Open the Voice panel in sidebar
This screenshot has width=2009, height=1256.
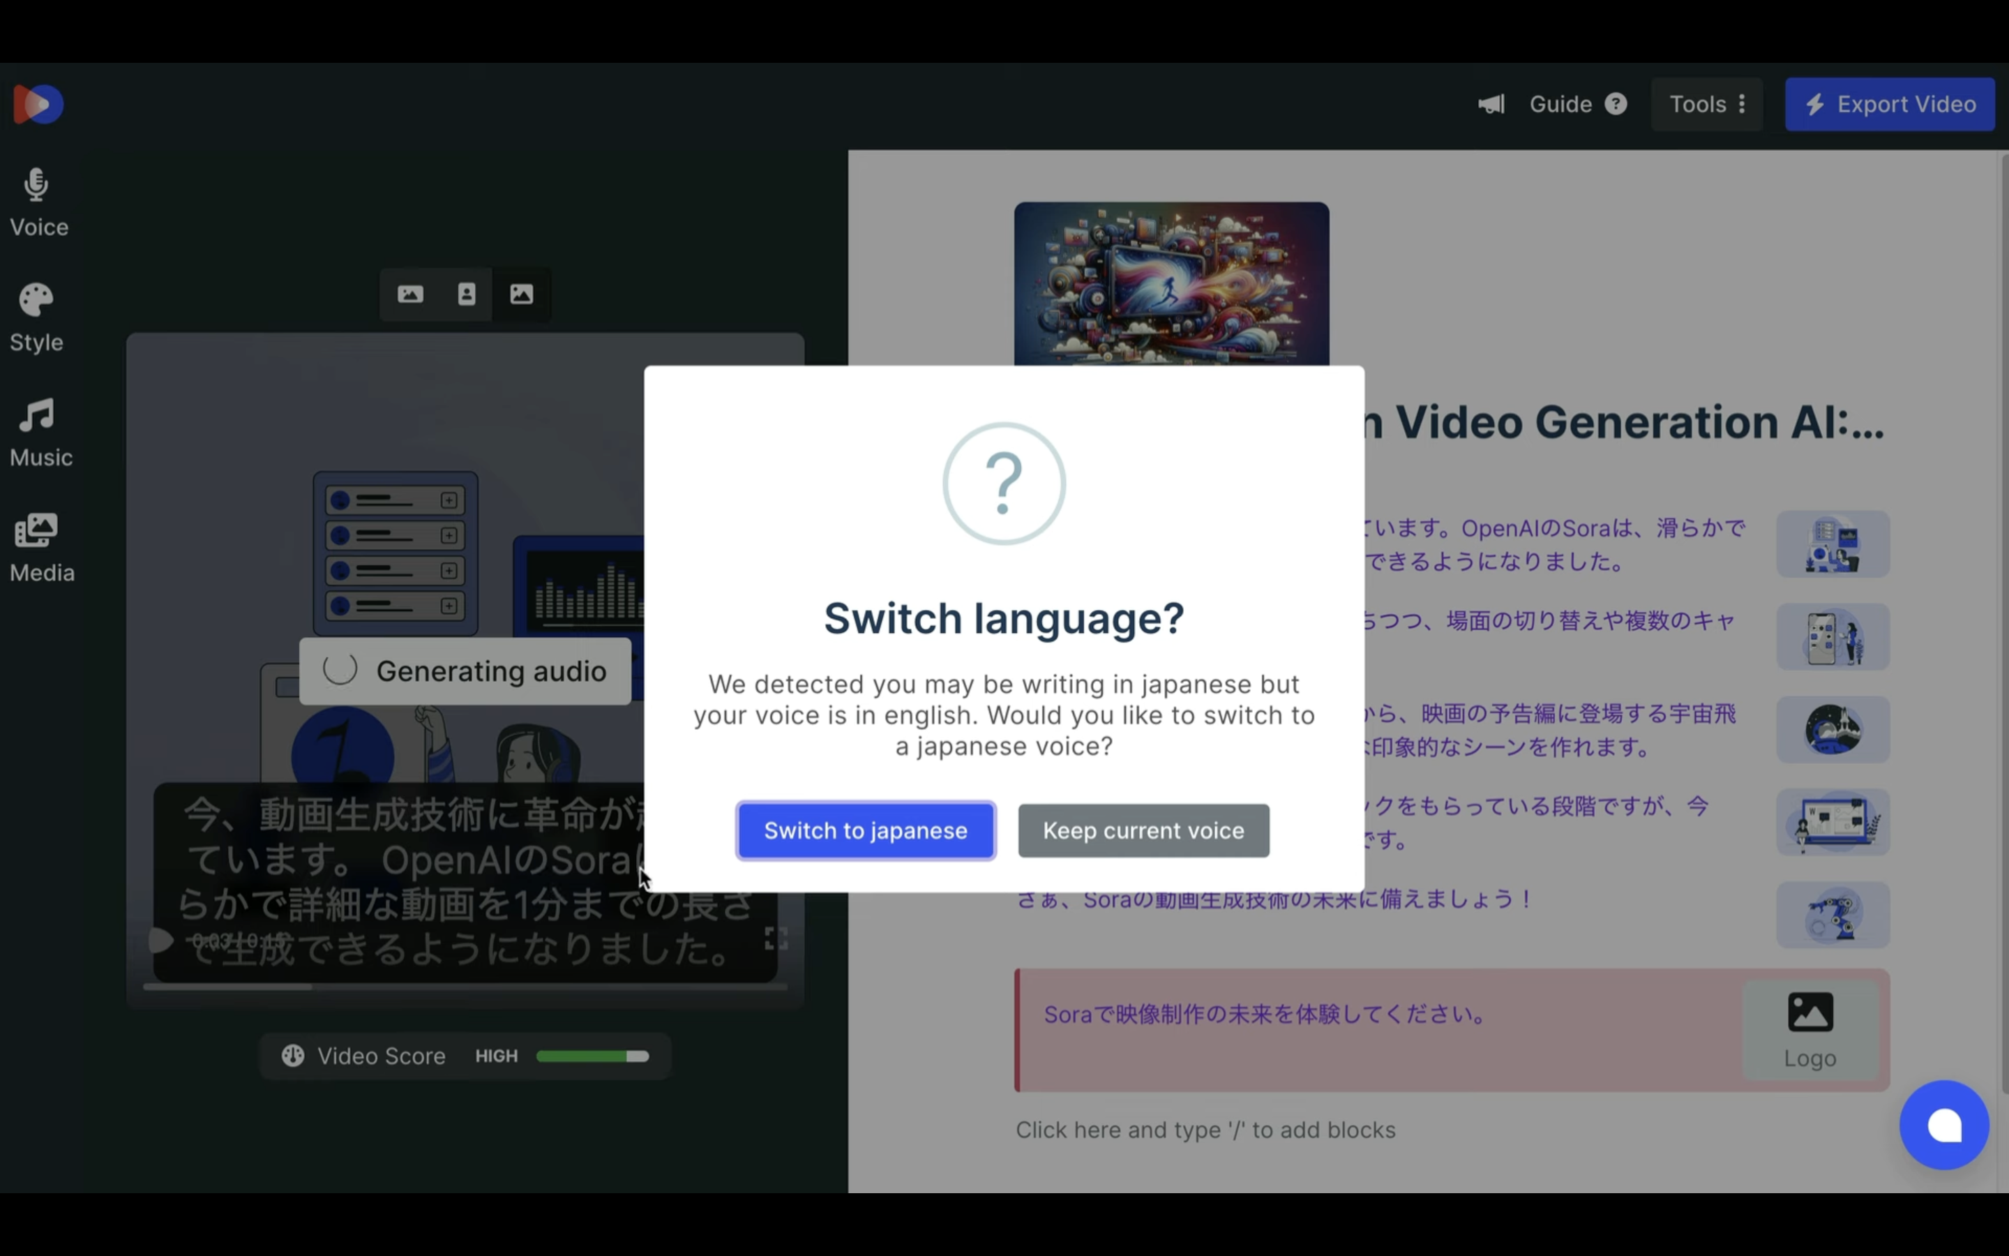38,202
